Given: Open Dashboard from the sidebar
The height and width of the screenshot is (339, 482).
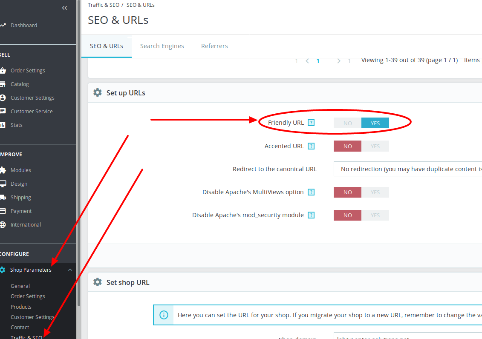Looking at the screenshot, I should pyautogui.click(x=24, y=26).
